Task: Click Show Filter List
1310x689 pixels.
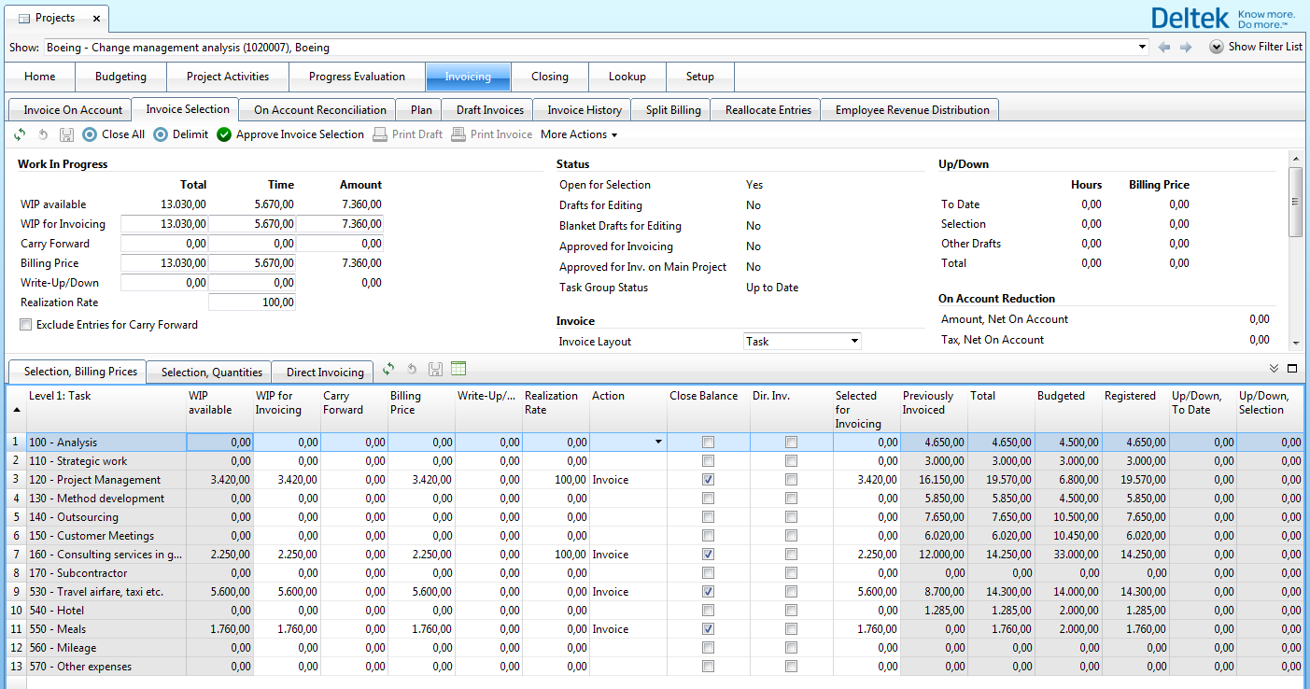Action: pos(1256,47)
